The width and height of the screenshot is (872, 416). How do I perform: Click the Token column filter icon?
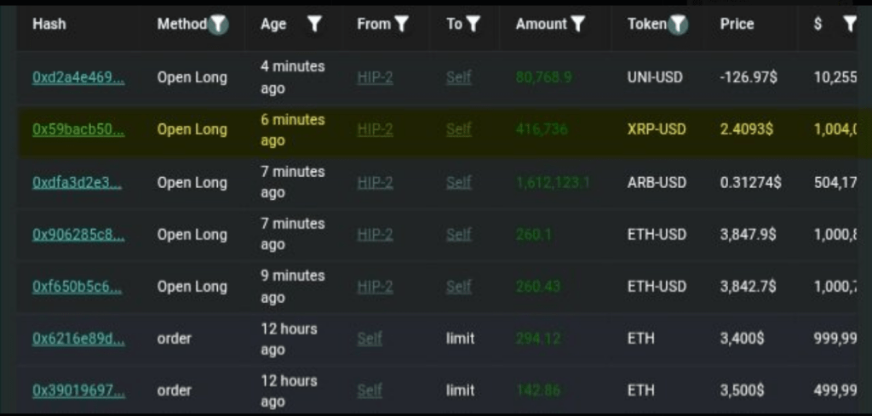click(x=677, y=25)
